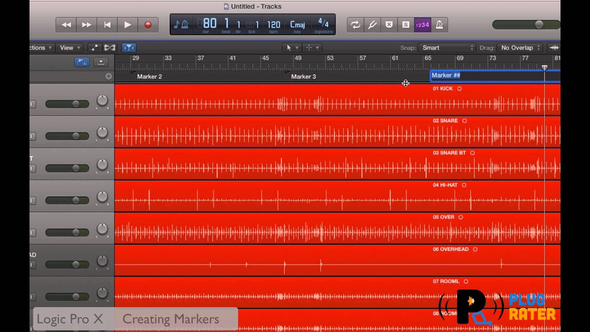Click bar 49 in the ruler
This screenshot has height=332, width=590.
pos(298,58)
